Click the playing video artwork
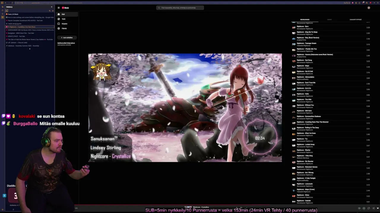 click(x=185, y=108)
